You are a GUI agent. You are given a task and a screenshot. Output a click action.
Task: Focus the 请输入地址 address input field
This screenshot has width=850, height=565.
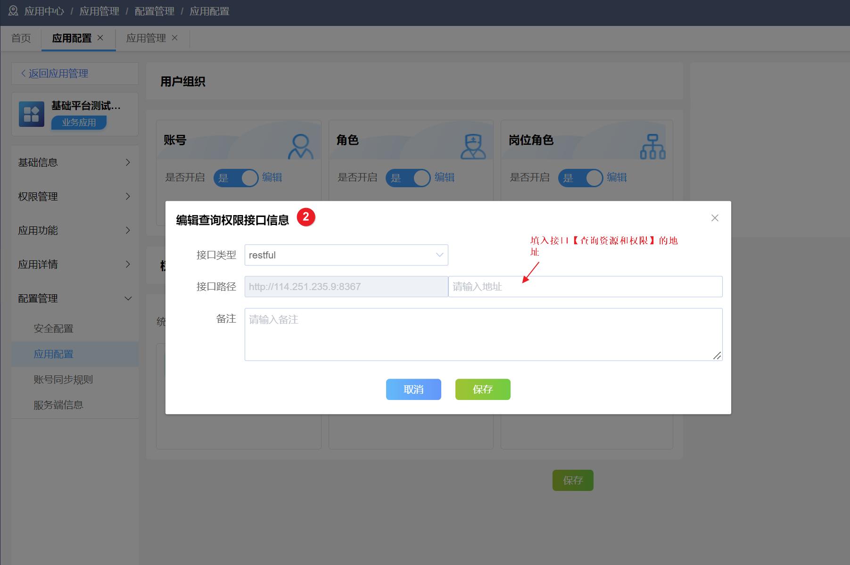(x=585, y=286)
